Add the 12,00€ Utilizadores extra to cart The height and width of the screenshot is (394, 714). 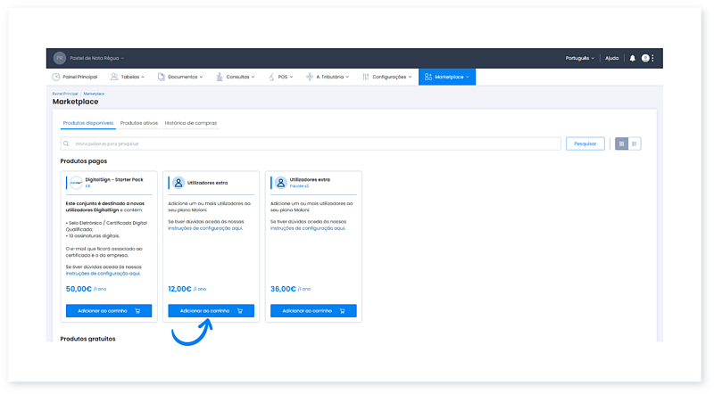point(211,311)
